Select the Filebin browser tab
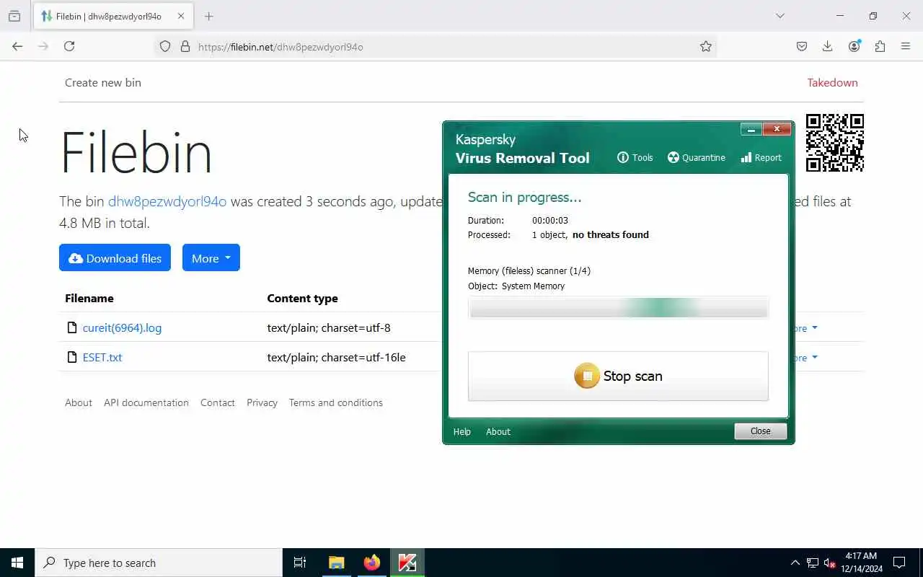 pyautogui.click(x=113, y=16)
